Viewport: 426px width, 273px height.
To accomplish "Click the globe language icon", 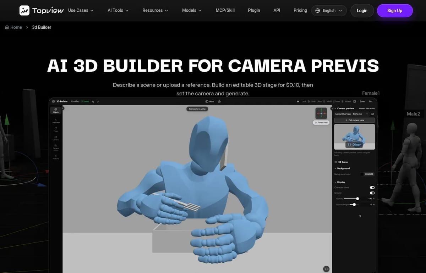I will click(318, 11).
